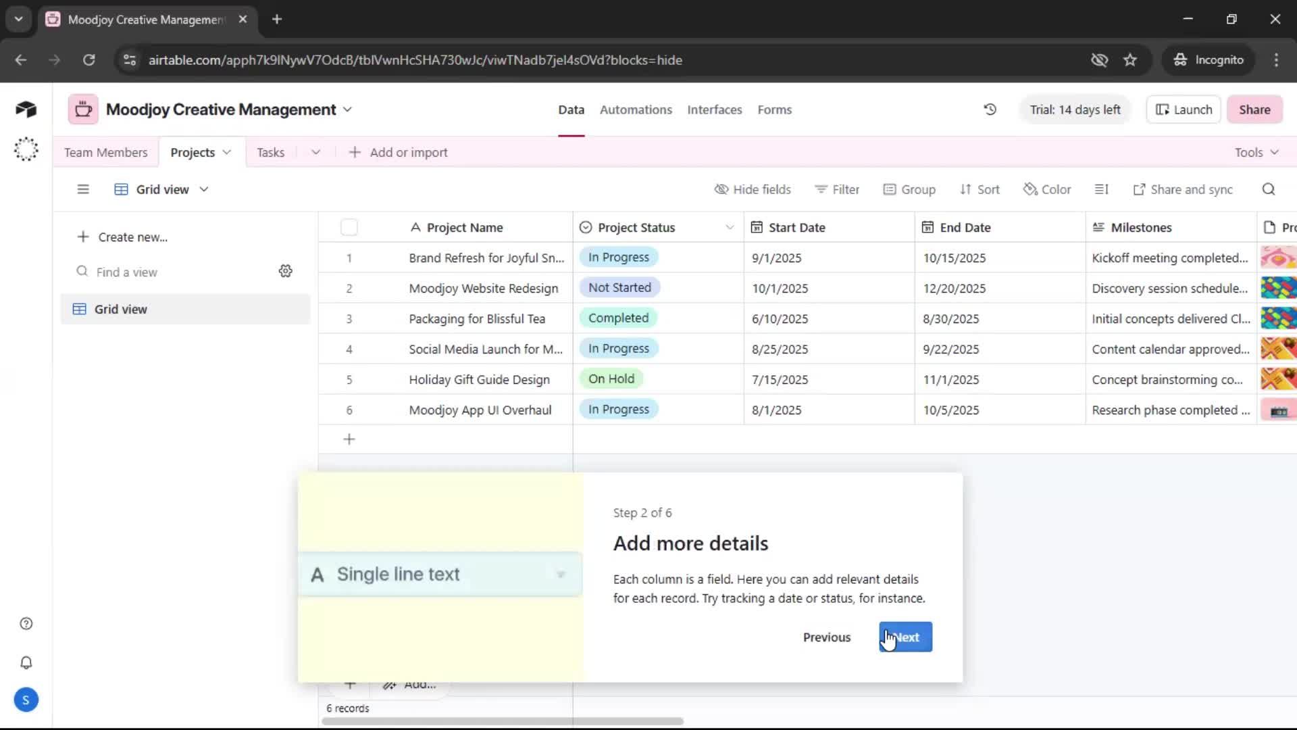The width and height of the screenshot is (1297, 730).
Task: Open the row height icon
Action: 1102,189
